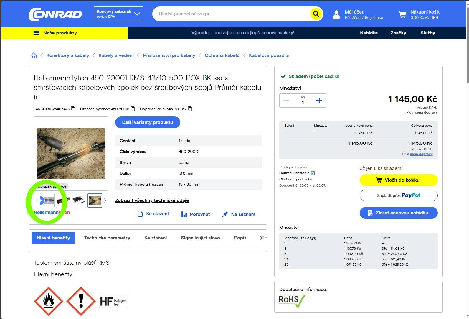Click the Ke stažení download link beside Porovnat

(153, 214)
